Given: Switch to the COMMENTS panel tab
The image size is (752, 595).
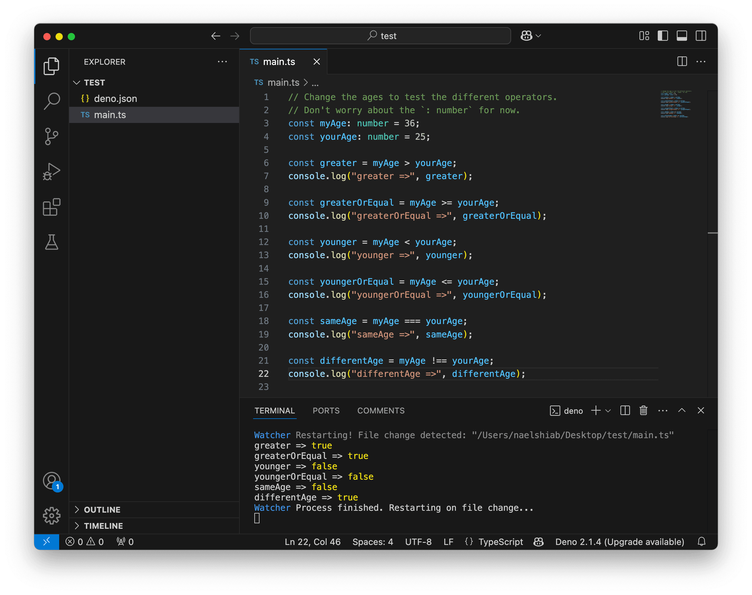Looking at the screenshot, I should click(x=381, y=410).
